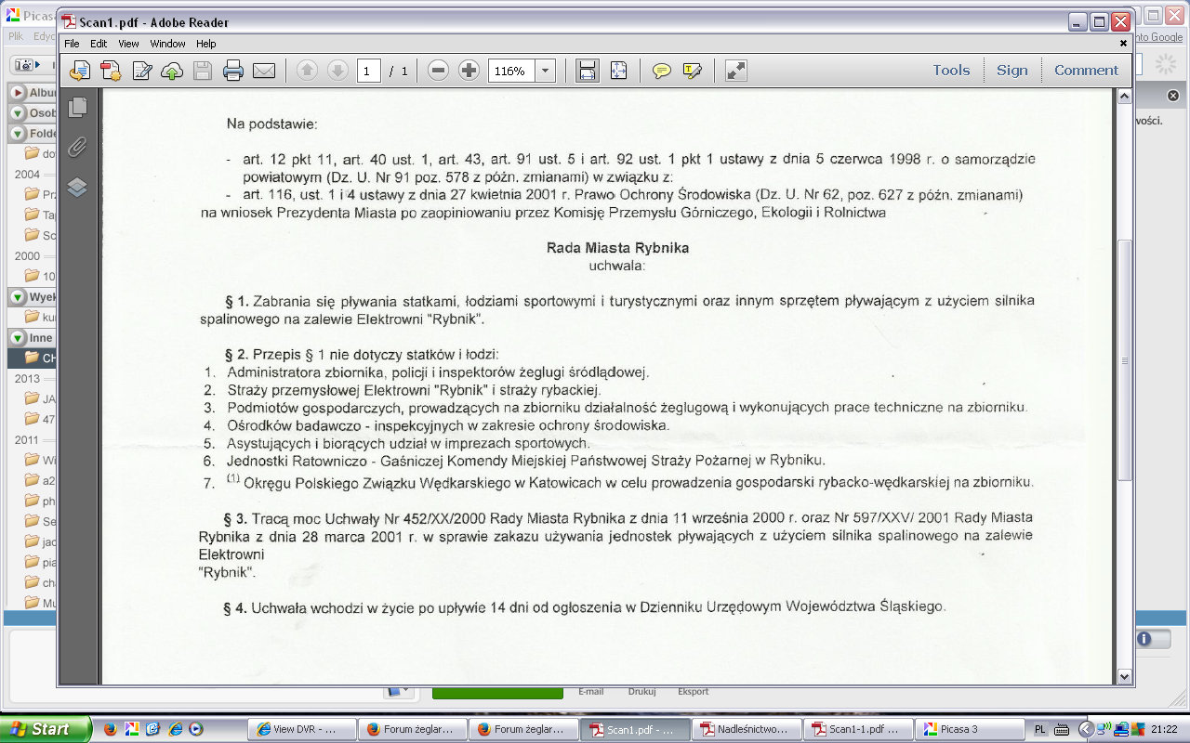This screenshot has height=743, width=1190.
Task: Click the Zoom out minus button
Action: [x=439, y=71]
